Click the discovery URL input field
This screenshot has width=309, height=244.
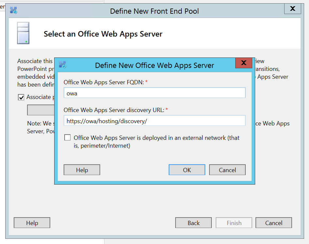pyautogui.click(x=155, y=121)
